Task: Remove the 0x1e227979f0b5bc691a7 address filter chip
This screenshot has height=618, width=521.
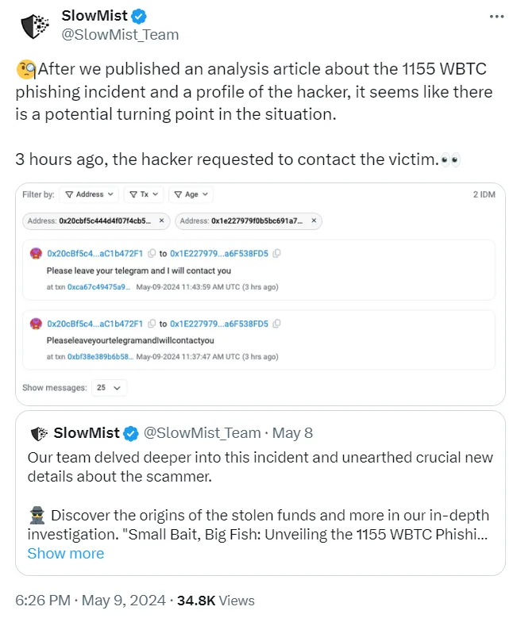Action: click(x=314, y=220)
